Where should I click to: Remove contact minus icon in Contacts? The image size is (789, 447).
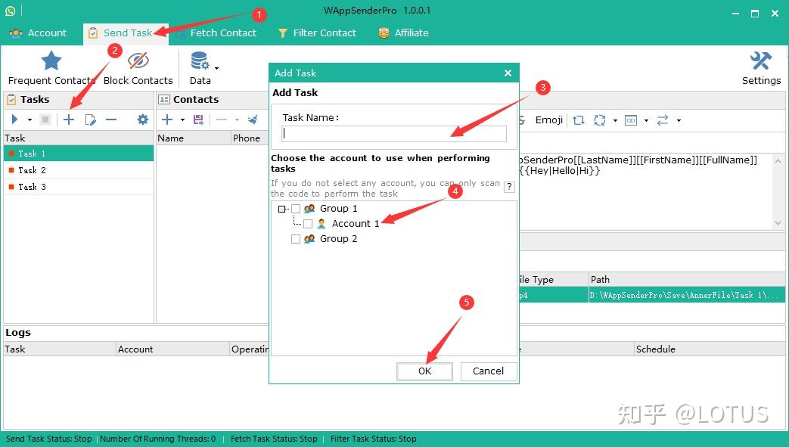coord(222,120)
